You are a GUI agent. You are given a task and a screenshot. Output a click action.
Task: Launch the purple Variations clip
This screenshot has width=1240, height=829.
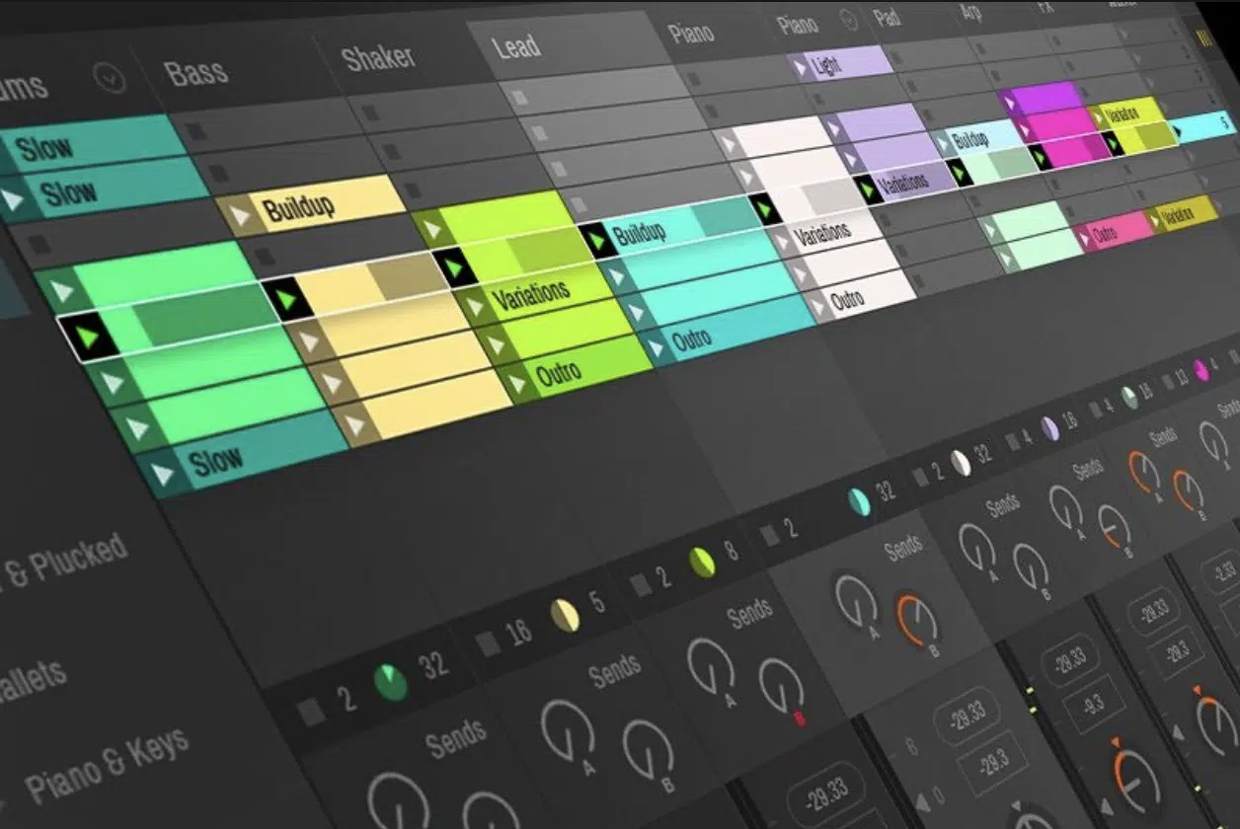[869, 189]
